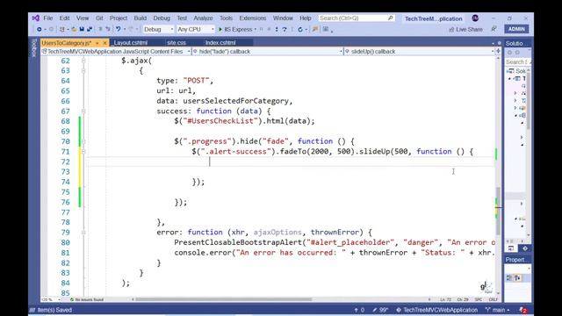Click the Navigate Backward arrow icon
The height and width of the screenshot is (316, 562).
39,29
